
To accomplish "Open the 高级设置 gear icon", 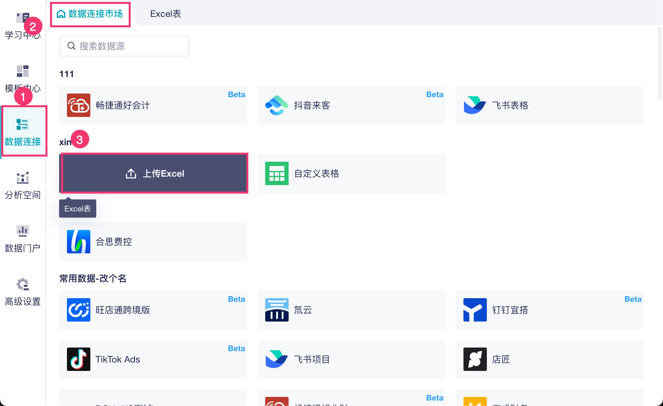I will pos(22,284).
